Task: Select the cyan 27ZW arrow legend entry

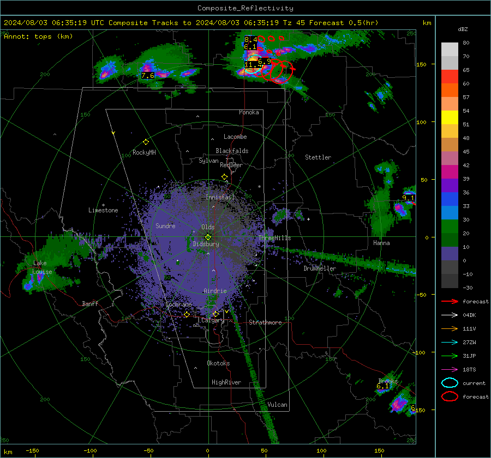Action: point(450,343)
